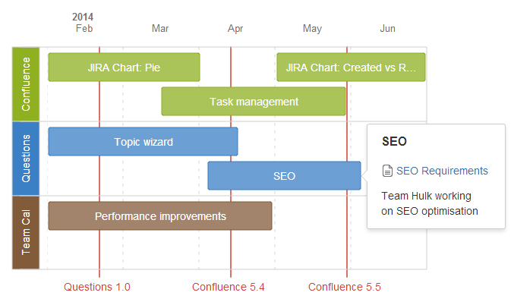Click the Mar month header

click(160, 29)
